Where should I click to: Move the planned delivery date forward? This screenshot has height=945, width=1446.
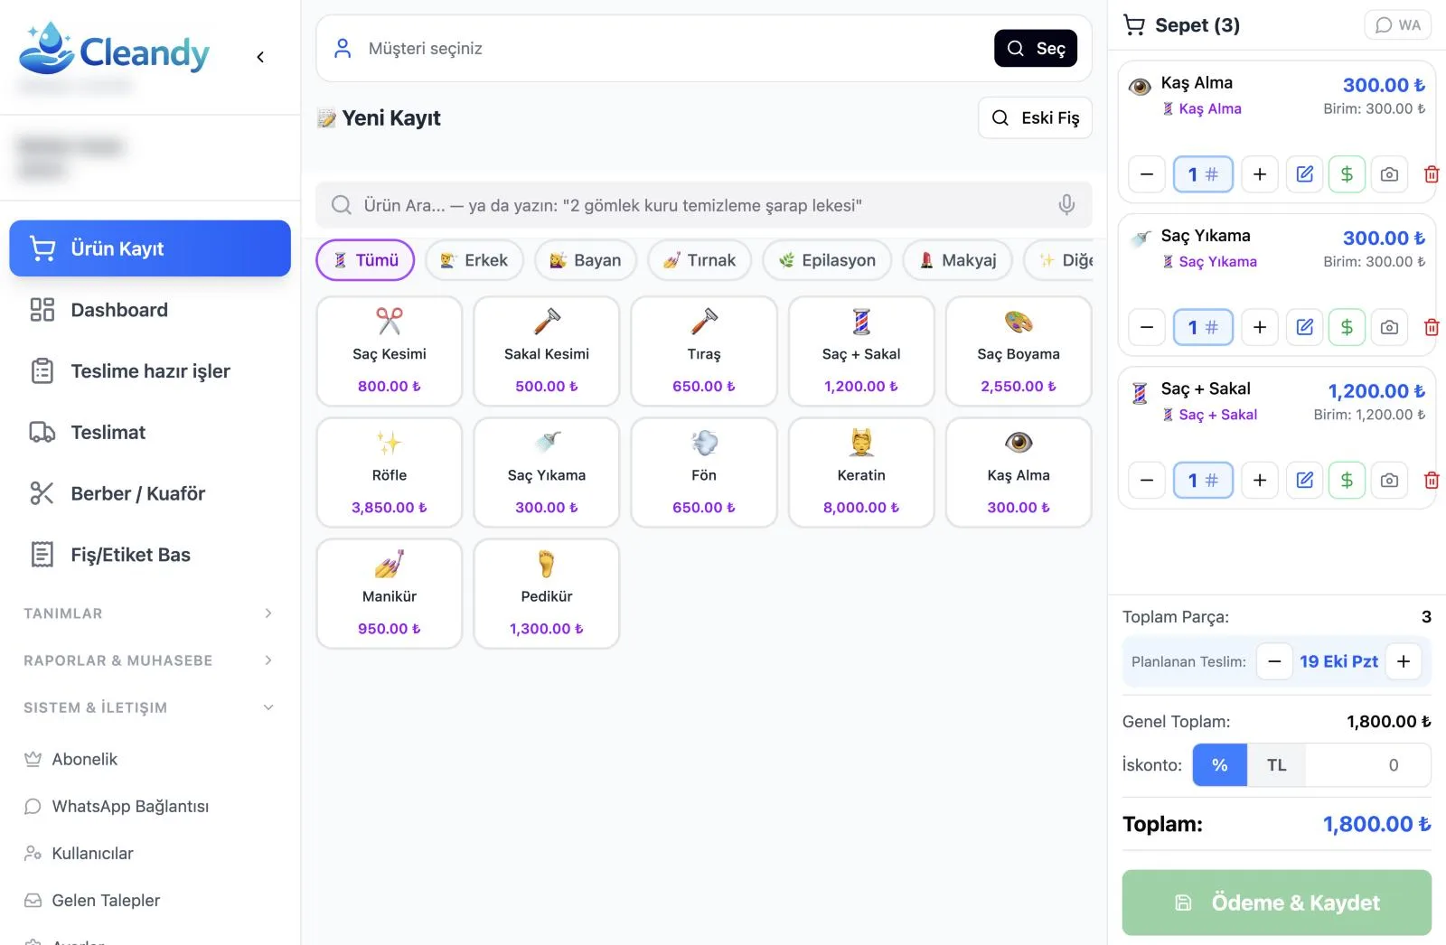coord(1404,661)
